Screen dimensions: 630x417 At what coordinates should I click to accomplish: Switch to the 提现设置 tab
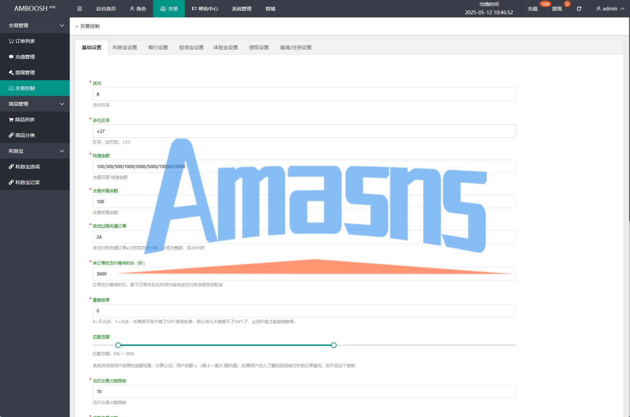tap(259, 47)
